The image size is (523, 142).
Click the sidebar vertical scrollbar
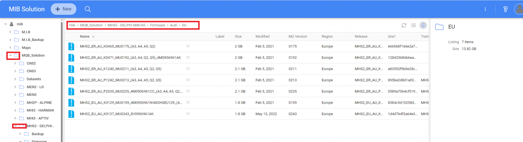tap(62, 81)
